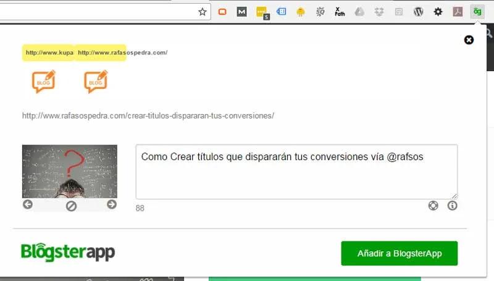Click the Añadir a BlogsterApp button
494x281 pixels.
coord(399,253)
